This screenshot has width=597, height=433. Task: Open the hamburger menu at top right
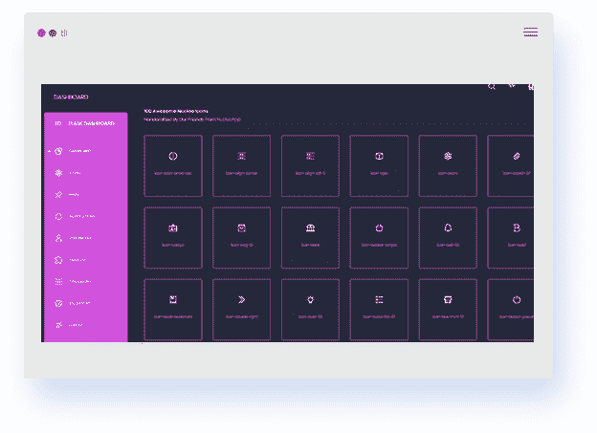point(530,32)
